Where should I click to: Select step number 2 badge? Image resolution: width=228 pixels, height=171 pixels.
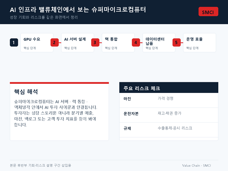[55, 42]
